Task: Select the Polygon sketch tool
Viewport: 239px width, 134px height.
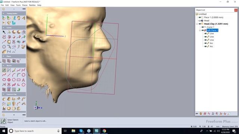Action: click(14, 80)
